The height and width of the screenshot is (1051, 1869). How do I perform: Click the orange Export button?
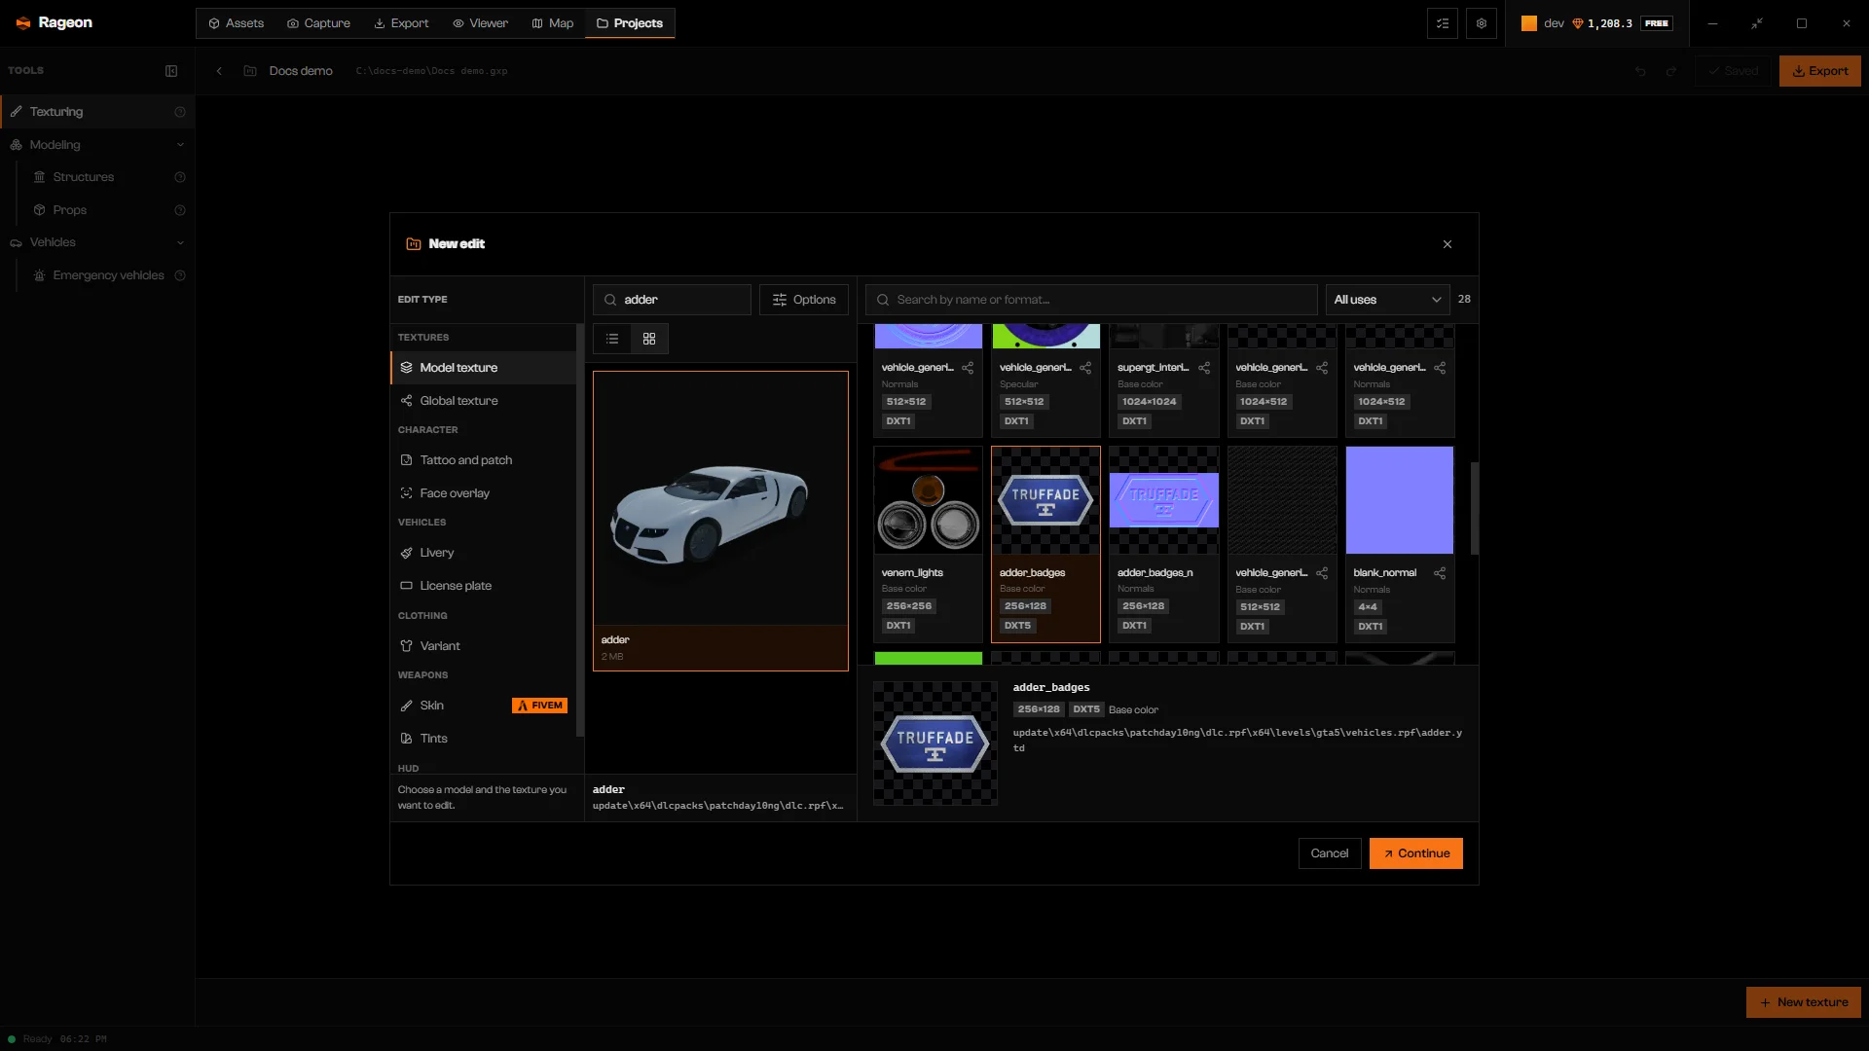click(x=1820, y=71)
